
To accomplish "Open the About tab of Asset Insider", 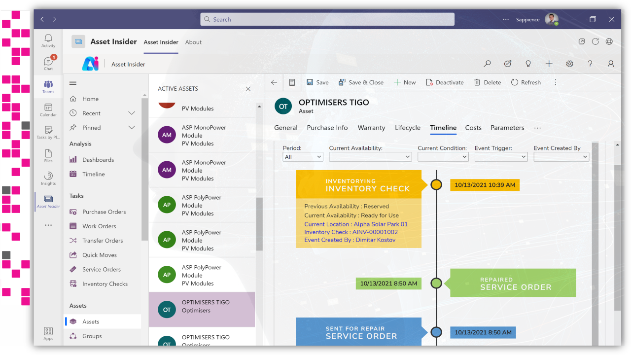I will pos(193,42).
